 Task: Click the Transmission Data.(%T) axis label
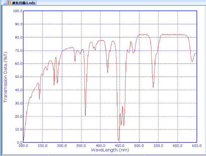(5, 77)
